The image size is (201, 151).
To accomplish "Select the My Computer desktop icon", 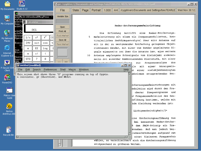I will pyautogui.click(x=7, y=20).
